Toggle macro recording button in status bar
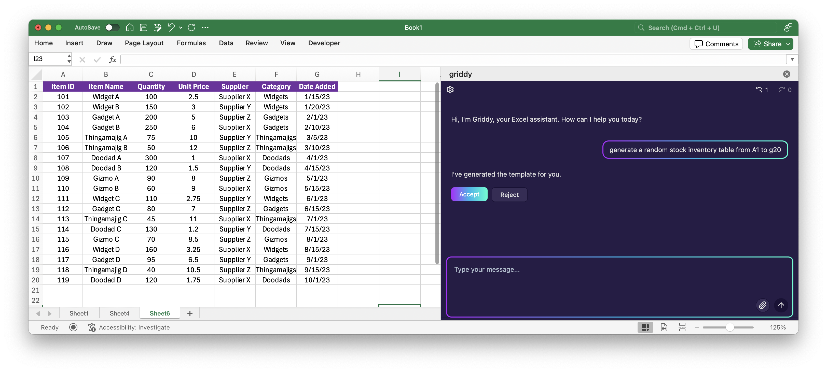Screen dimensions: 827x372 pos(73,327)
